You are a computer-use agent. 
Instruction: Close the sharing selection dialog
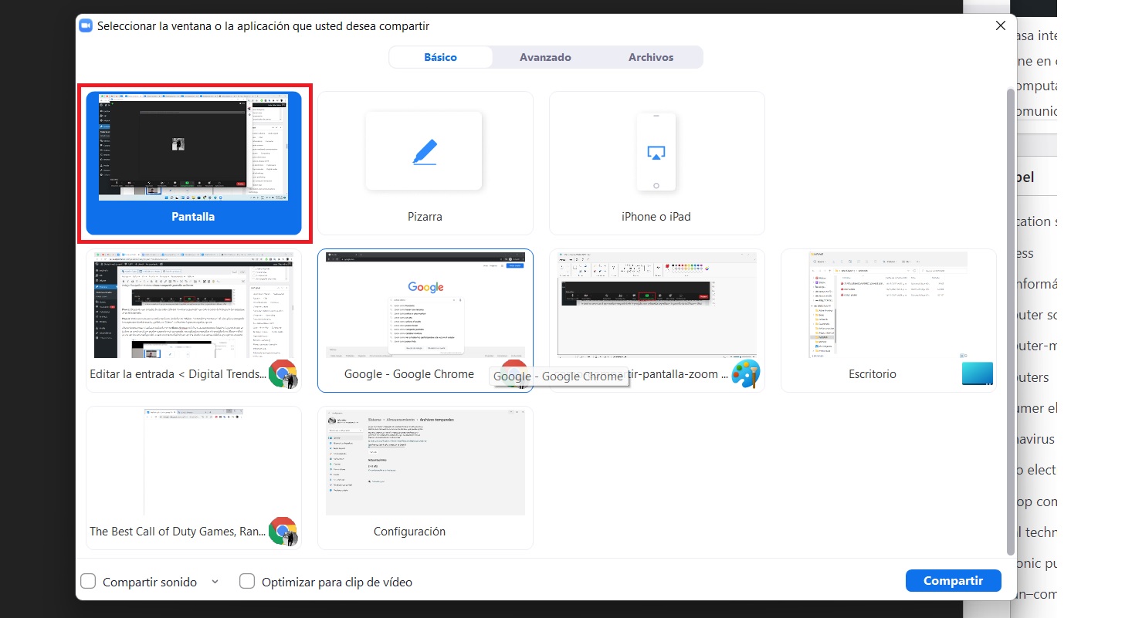coord(1000,25)
